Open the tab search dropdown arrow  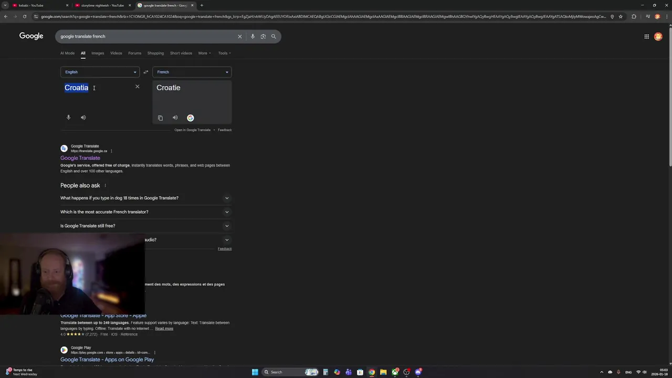pos(5,5)
